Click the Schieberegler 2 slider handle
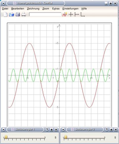This screenshot has width=119, height=144. click(66, 137)
